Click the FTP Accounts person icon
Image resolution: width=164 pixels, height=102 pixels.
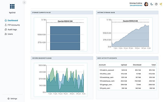click(6, 25)
